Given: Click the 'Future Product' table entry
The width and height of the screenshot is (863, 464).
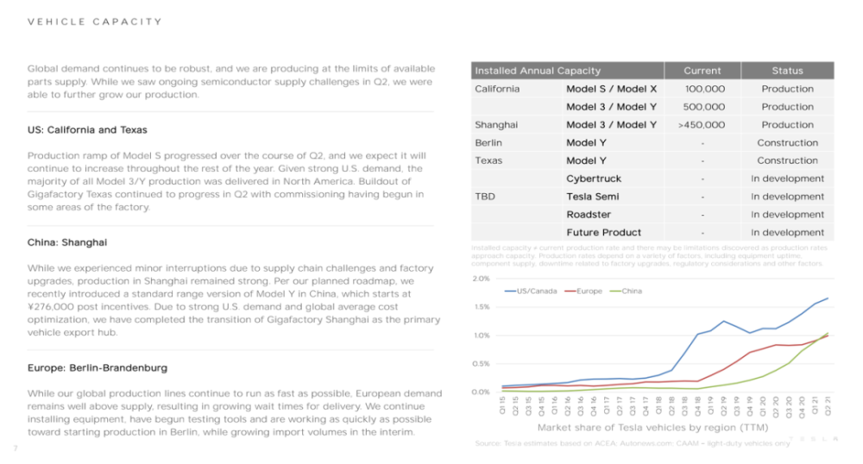Looking at the screenshot, I should pos(604,233).
